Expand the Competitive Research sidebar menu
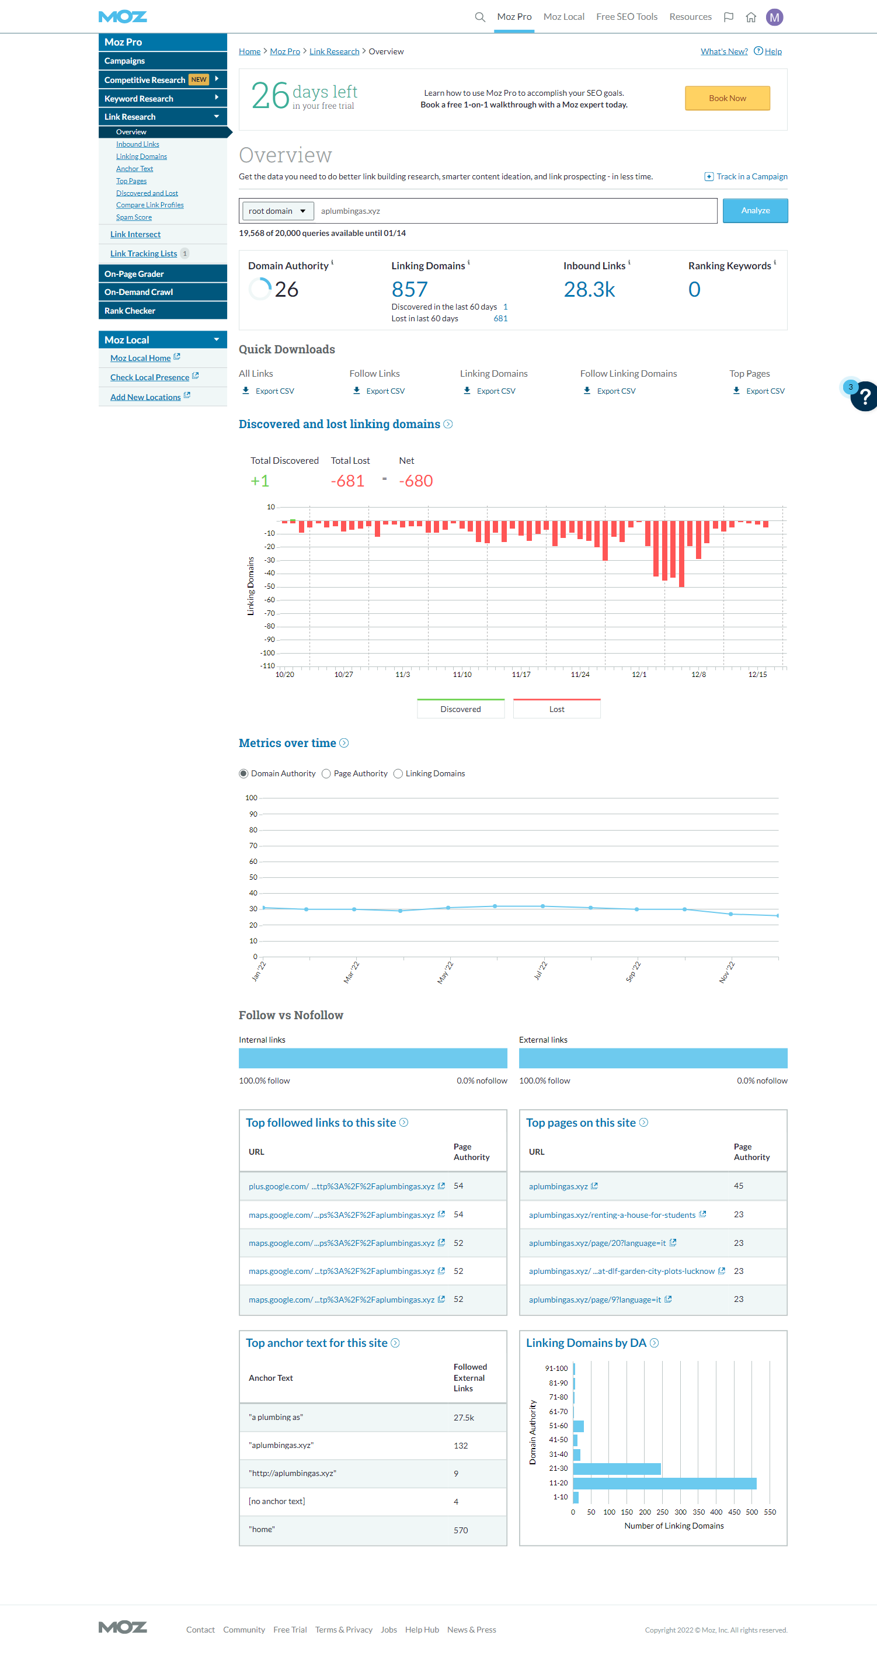The width and height of the screenshot is (877, 1660). pyautogui.click(x=162, y=79)
